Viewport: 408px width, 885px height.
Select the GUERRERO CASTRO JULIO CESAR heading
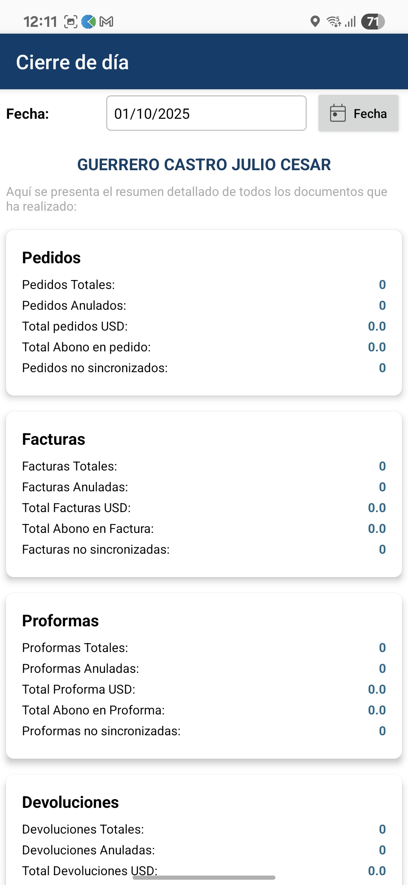[x=204, y=165]
